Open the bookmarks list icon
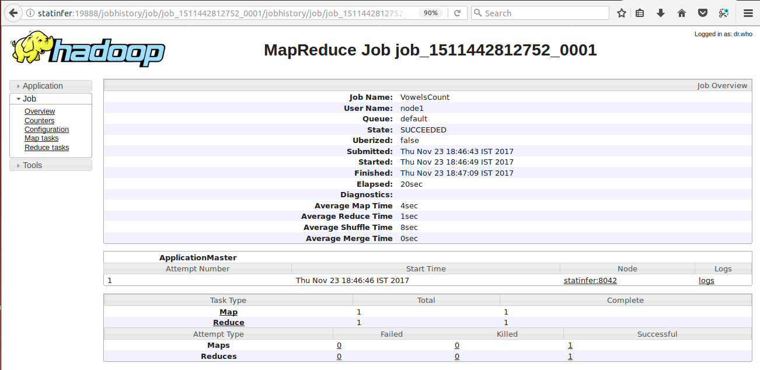The height and width of the screenshot is (370, 760). coord(640,13)
